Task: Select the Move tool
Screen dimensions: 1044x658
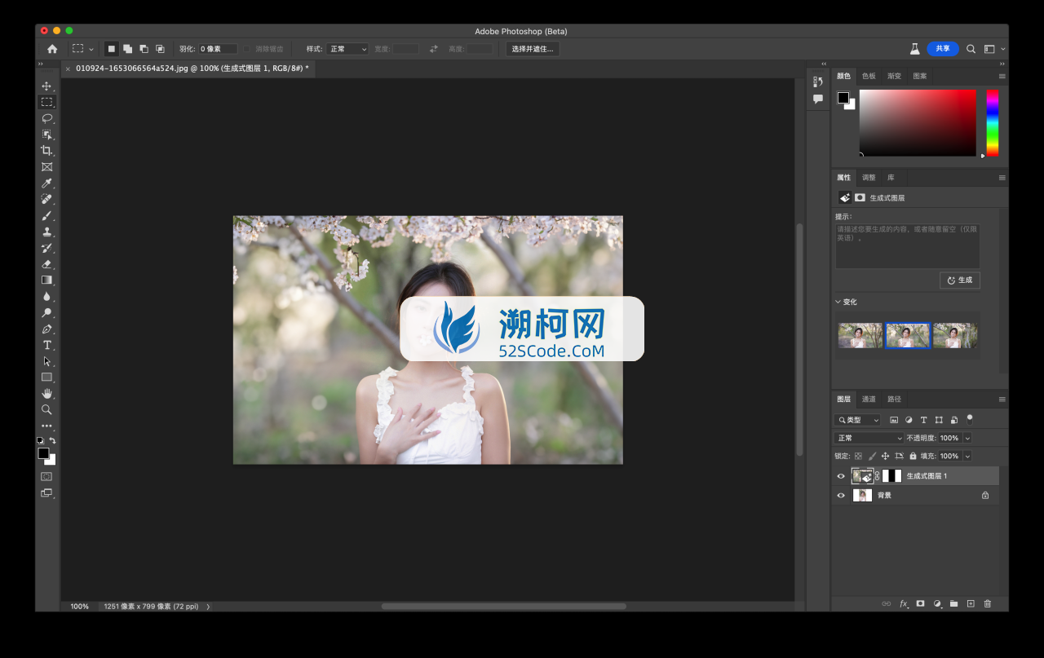Action: [46, 86]
